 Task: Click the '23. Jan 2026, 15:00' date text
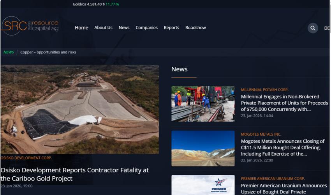(16, 186)
